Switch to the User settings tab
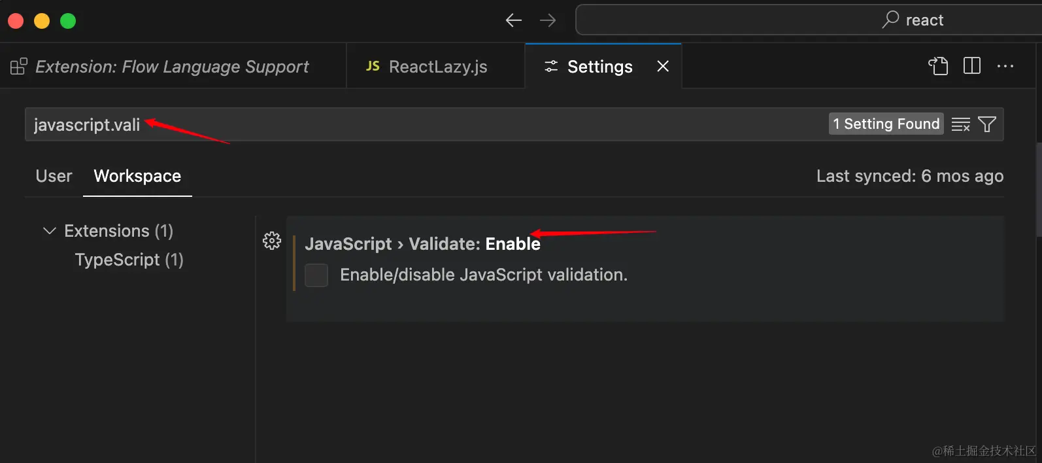The height and width of the screenshot is (463, 1042). coord(54,176)
